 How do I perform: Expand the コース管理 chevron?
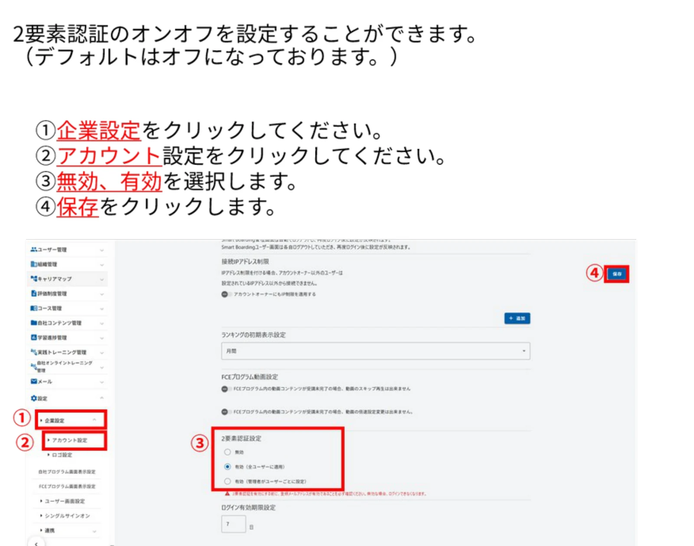[x=102, y=309]
